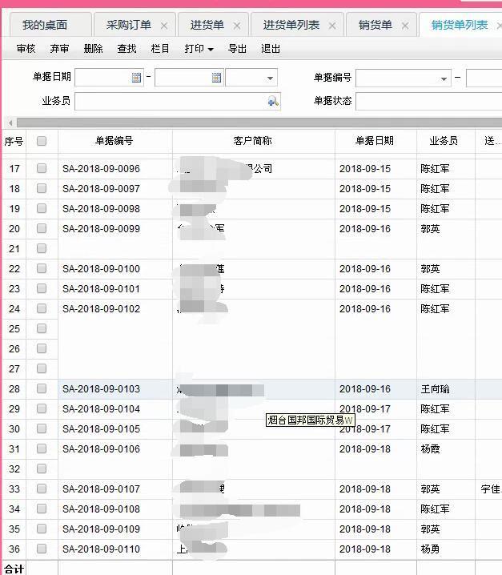This screenshot has width=502, height=575.
Task: Check the checkbox for row 31
Action: click(42, 448)
